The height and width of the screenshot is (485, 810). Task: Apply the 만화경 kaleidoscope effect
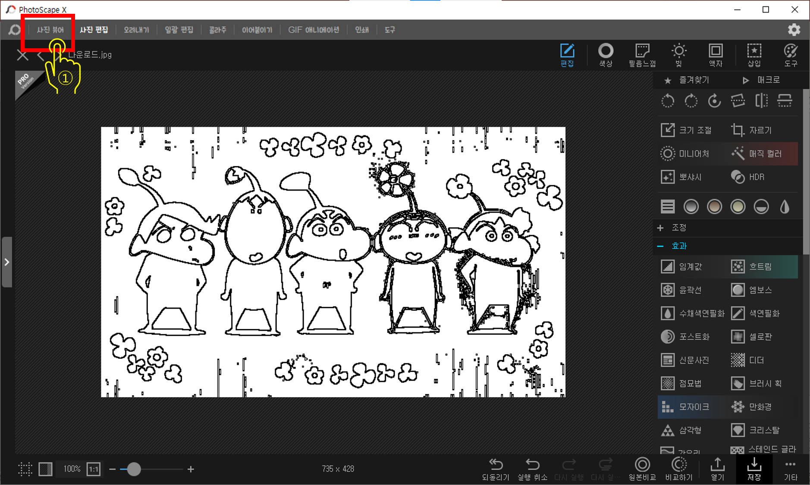[751, 407]
